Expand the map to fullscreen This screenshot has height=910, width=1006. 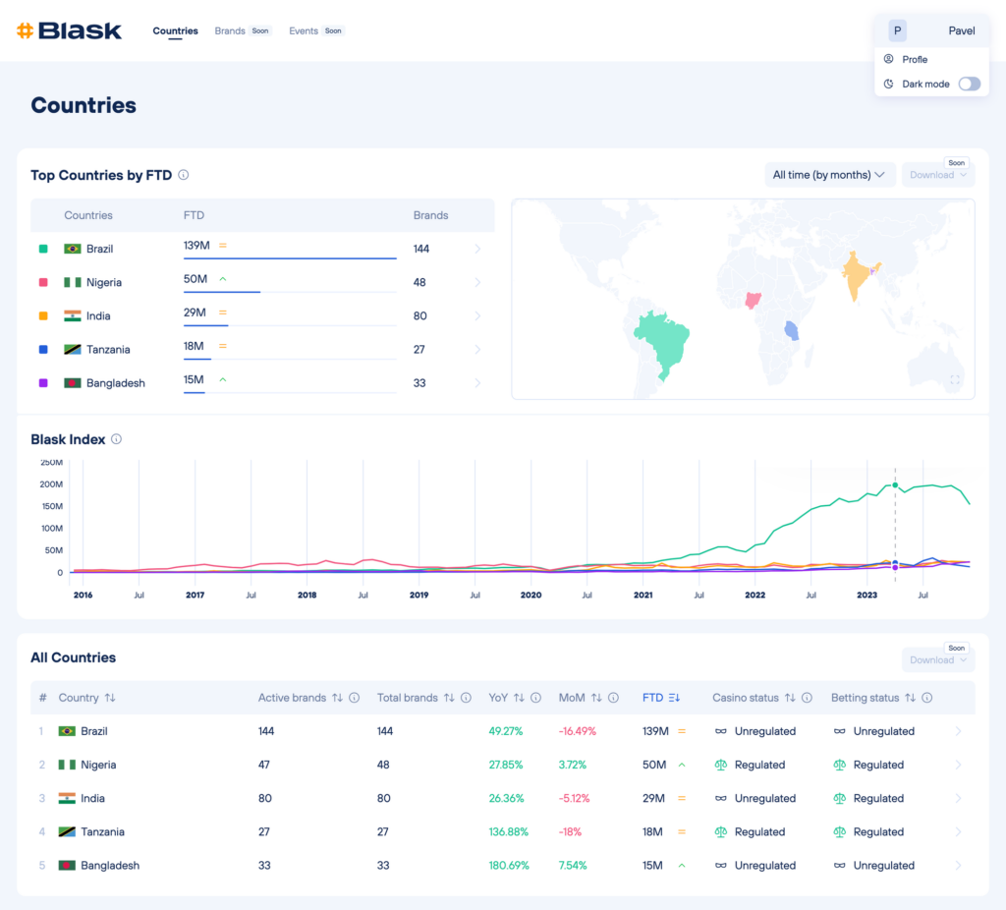(955, 380)
